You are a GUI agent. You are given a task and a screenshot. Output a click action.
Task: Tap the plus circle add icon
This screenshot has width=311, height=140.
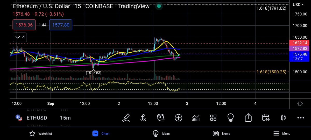click(178, 118)
